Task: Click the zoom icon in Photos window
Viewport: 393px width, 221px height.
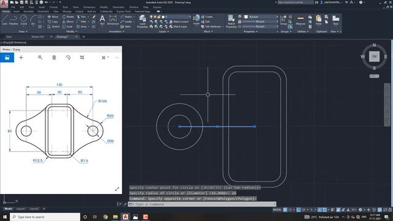Action: point(40,58)
